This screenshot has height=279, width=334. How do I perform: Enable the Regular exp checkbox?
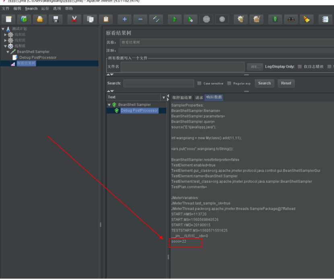229,83
